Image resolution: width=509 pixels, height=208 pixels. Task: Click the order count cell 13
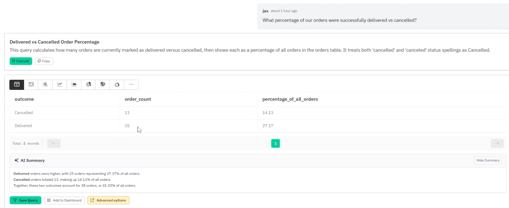click(189, 113)
